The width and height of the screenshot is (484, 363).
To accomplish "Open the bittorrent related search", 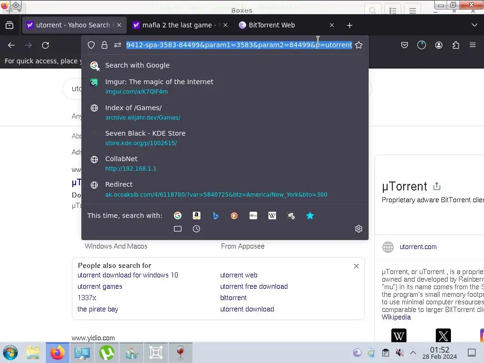I will tap(233, 298).
